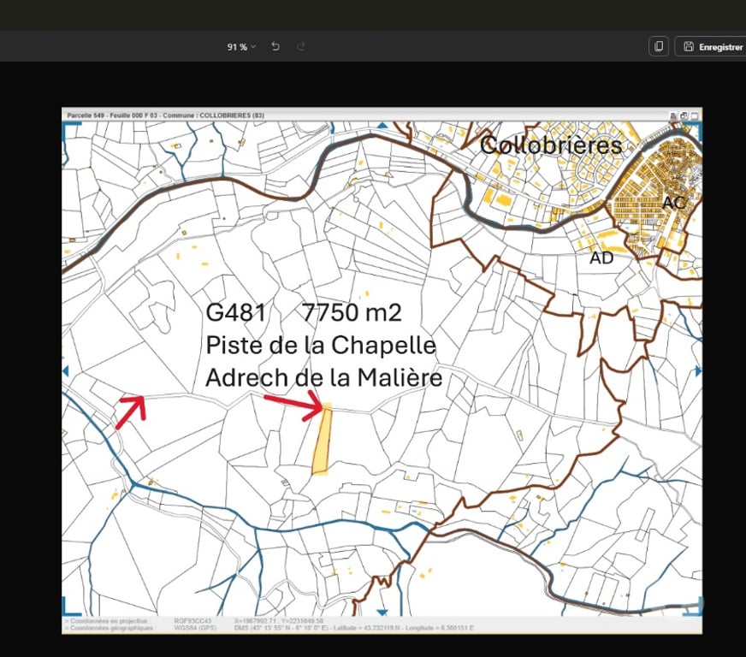
Task: Click the restore icon in map title bar
Action: (684, 115)
